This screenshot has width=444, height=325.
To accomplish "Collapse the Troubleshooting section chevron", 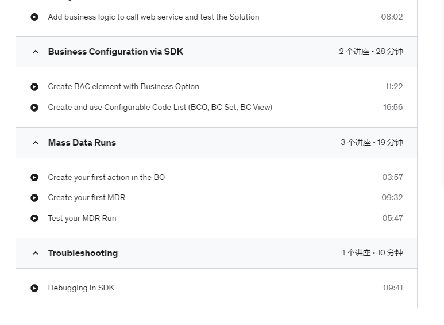I will [x=36, y=253].
